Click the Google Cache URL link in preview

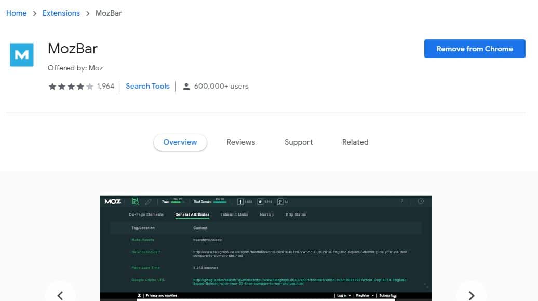tap(300, 282)
